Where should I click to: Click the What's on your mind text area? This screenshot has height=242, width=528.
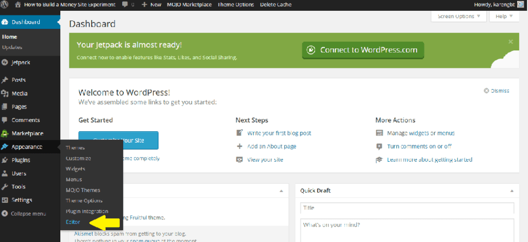point(407,230)
